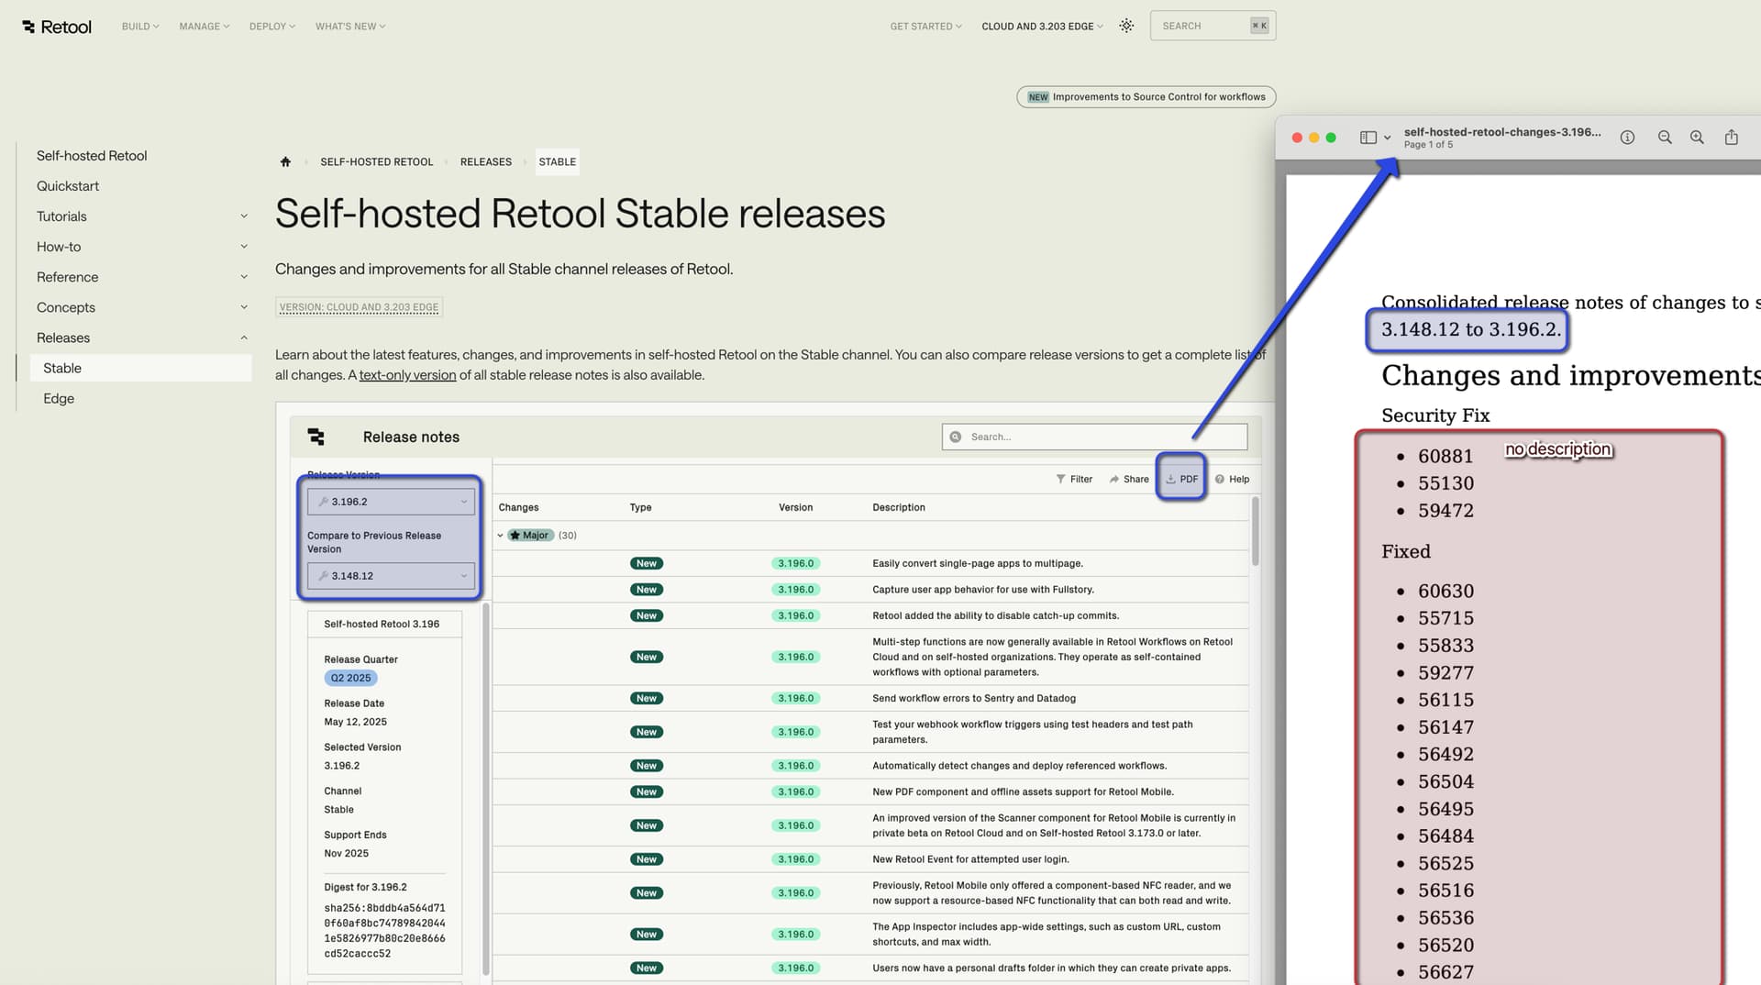This screenshot has width=1761, height=985.
Task: Click the Version column header
Action: click(795, 507)
